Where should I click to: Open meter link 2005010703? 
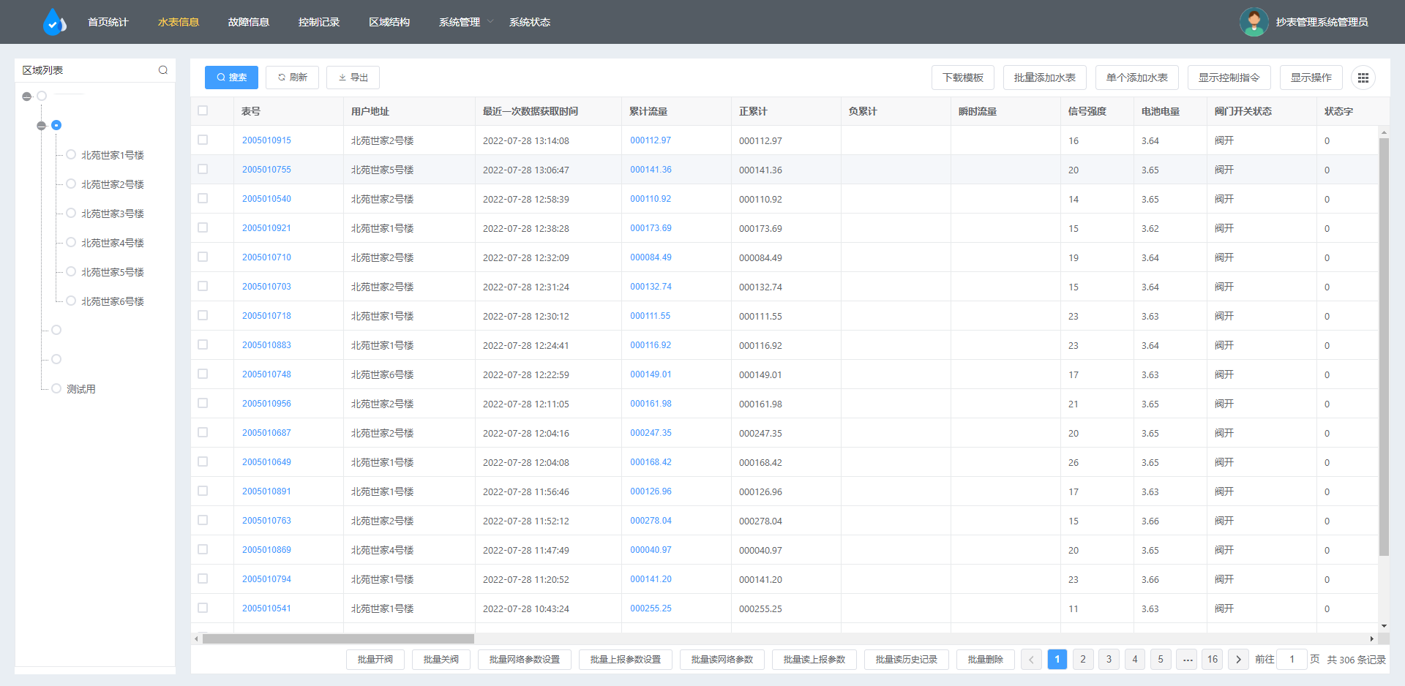coord(266,286)
